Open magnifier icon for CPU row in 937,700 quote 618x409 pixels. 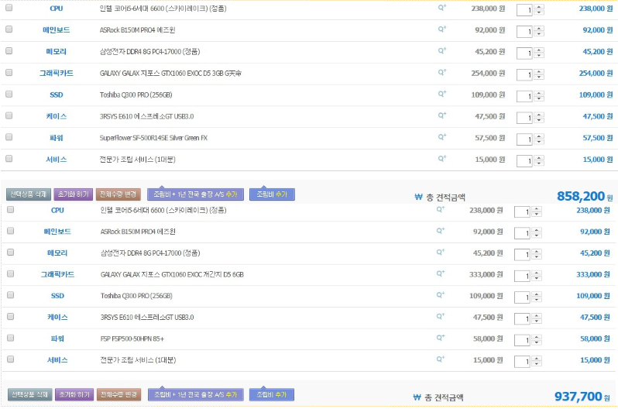(440, 209)
